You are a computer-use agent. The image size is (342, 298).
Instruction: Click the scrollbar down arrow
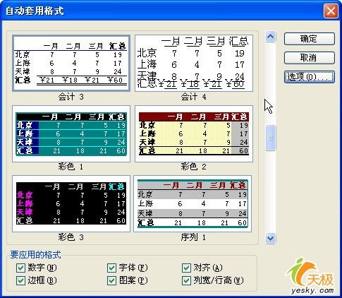(x=271, y=238)
